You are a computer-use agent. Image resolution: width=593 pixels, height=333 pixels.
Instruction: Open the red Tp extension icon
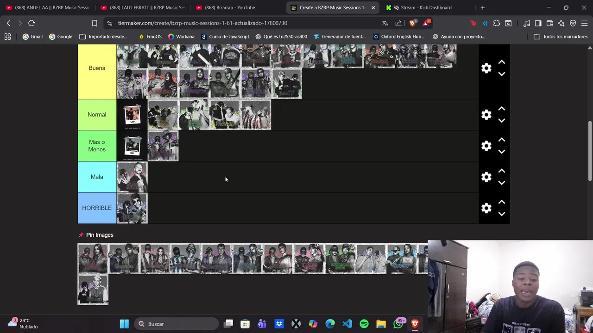coord(473,23)
